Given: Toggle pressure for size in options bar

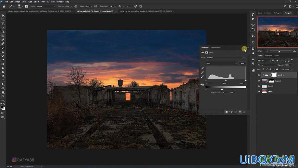Looking at the screenshot, I should pyautogui.click(x=136, y=6).
